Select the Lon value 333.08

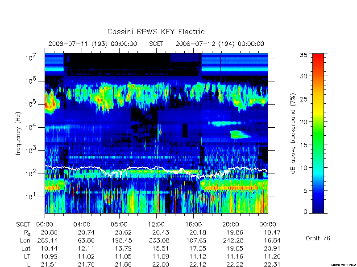(x=159, y=240)
